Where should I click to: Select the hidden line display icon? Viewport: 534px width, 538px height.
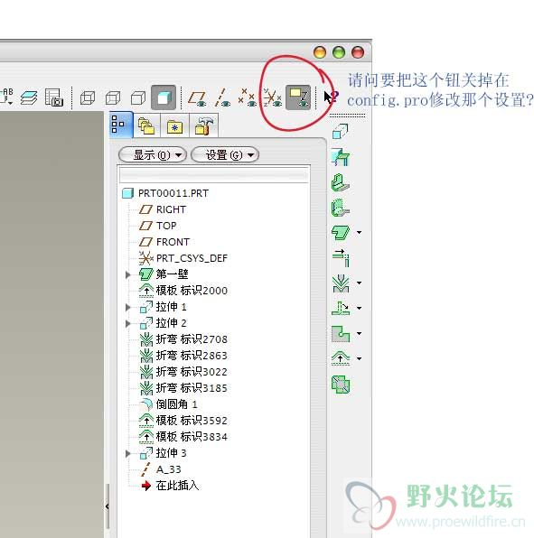tap(113, 98)
